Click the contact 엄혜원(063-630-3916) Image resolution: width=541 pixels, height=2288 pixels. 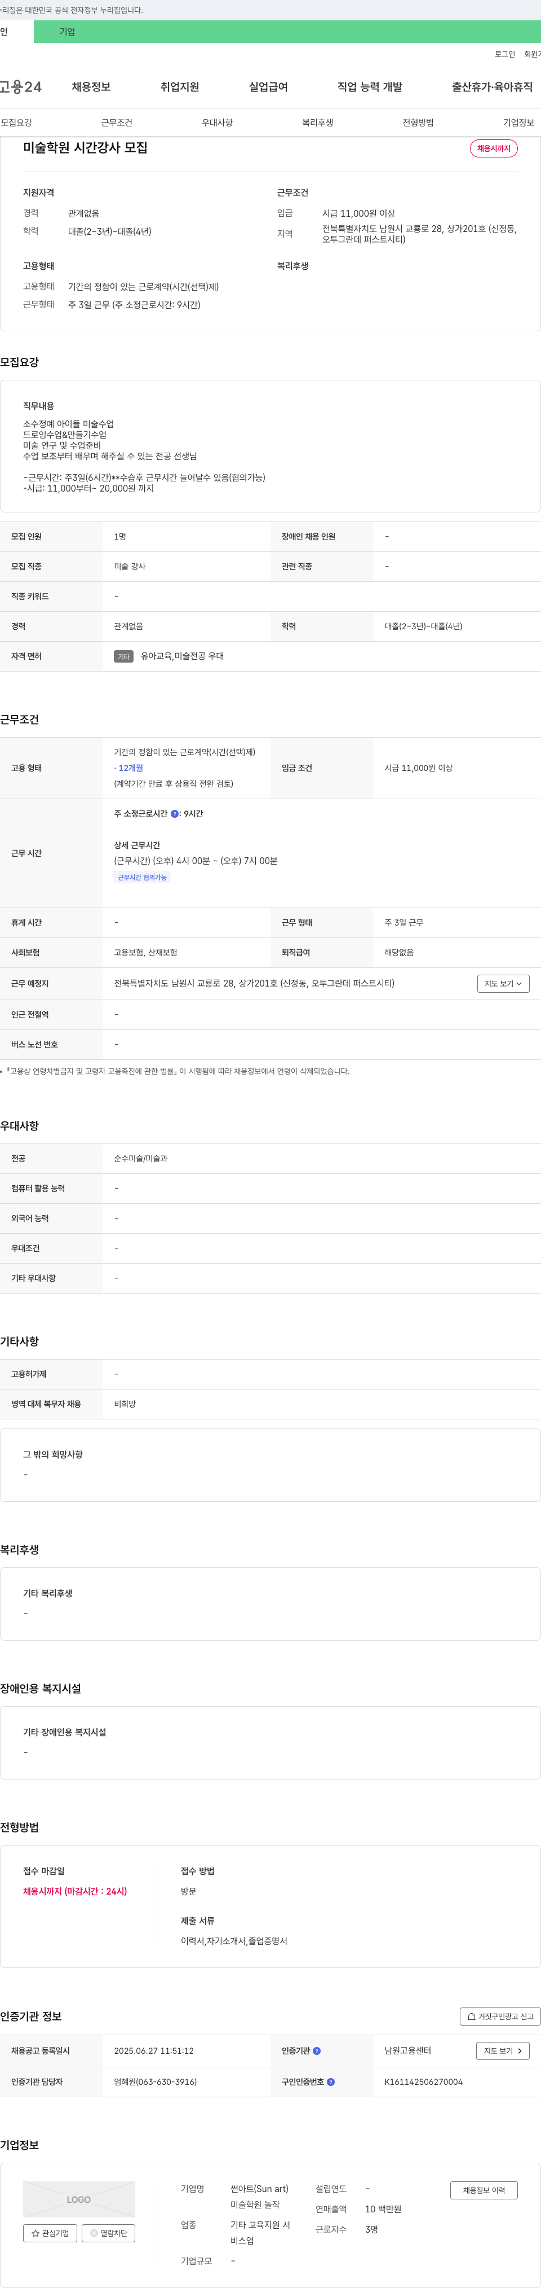(x=155, y=2082)
